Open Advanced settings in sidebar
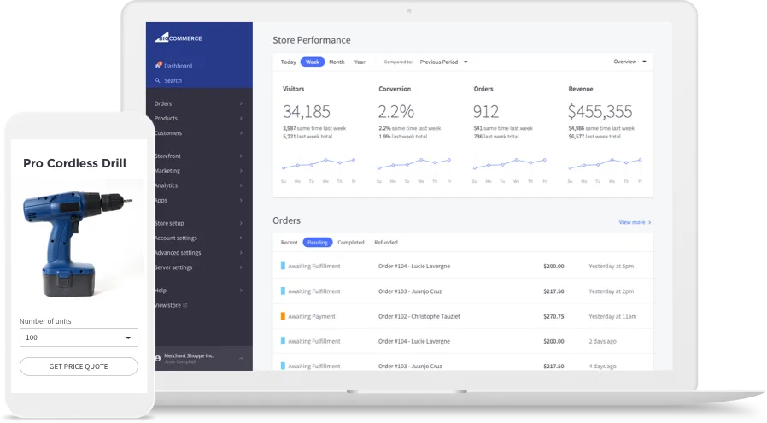Image resolution: width=767 pixels, height=423 pixels. [x=178, y=253]
